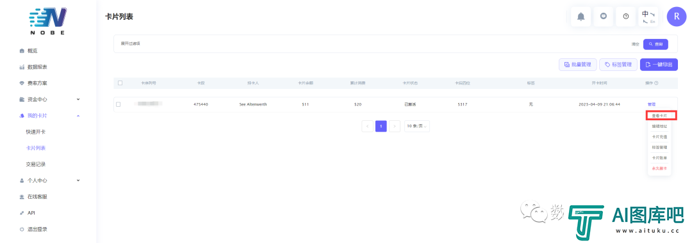Select page 1 in pagination
Viewport: 692px width, 243px height.
[381, 126]
